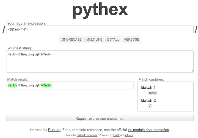Select the None capture under Match 1
198x138 pixels.
153,93
